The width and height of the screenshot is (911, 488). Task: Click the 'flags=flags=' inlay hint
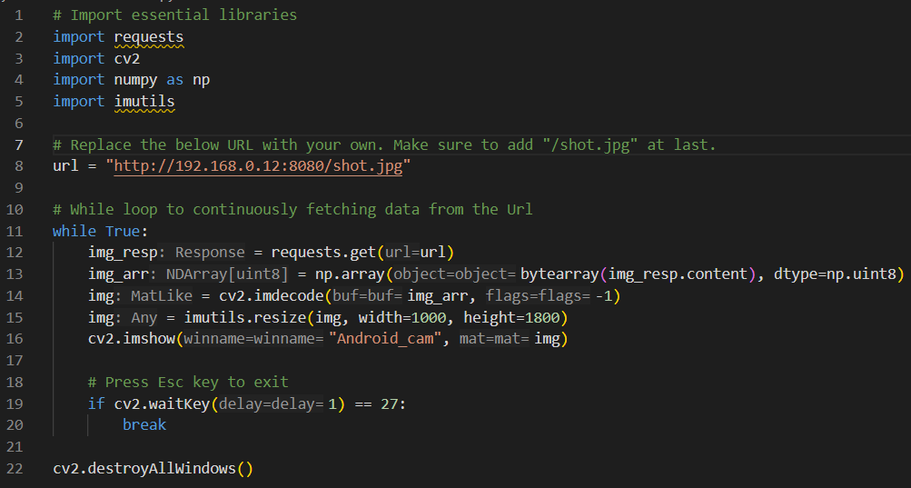(x=538, y=296)
